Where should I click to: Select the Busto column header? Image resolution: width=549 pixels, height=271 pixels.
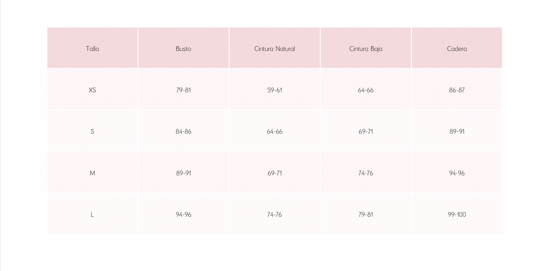183,49
